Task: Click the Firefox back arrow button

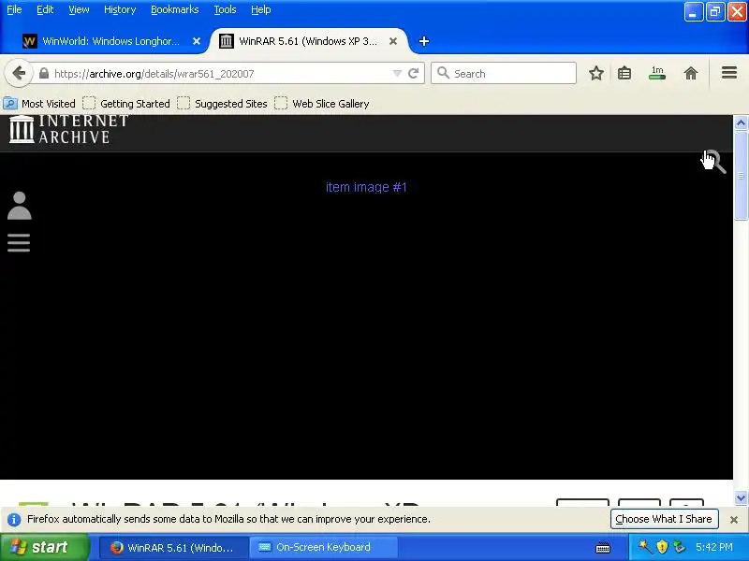Action: tap(19, 74)
